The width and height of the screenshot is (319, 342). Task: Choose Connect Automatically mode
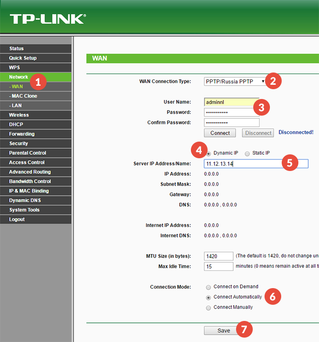point(209,297)
